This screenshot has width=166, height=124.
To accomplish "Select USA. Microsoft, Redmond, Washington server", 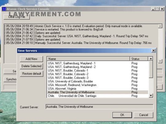I will click(98, 85).
